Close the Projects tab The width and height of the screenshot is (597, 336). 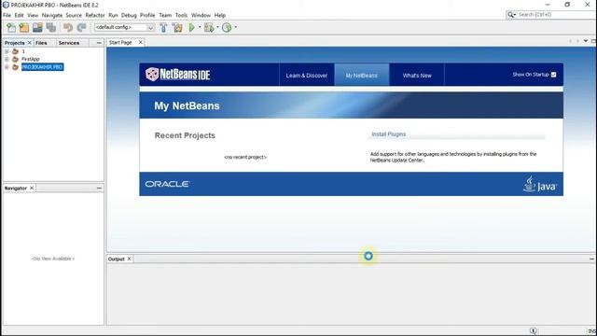tap(29, 43)
